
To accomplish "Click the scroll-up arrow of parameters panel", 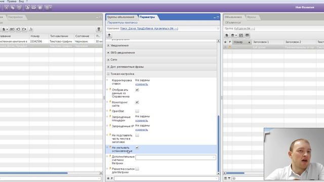I will (x=218, y=41).
